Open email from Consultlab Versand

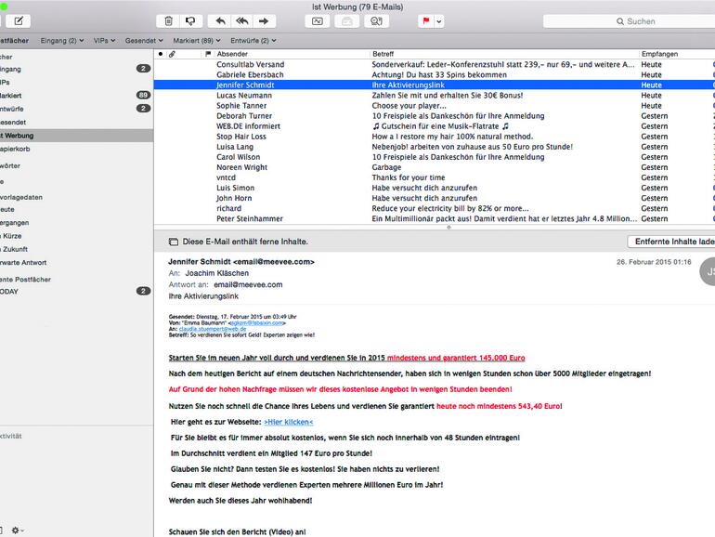[435, 64]
